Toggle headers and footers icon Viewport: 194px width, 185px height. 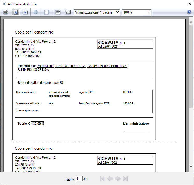click(x=46, y=12)
